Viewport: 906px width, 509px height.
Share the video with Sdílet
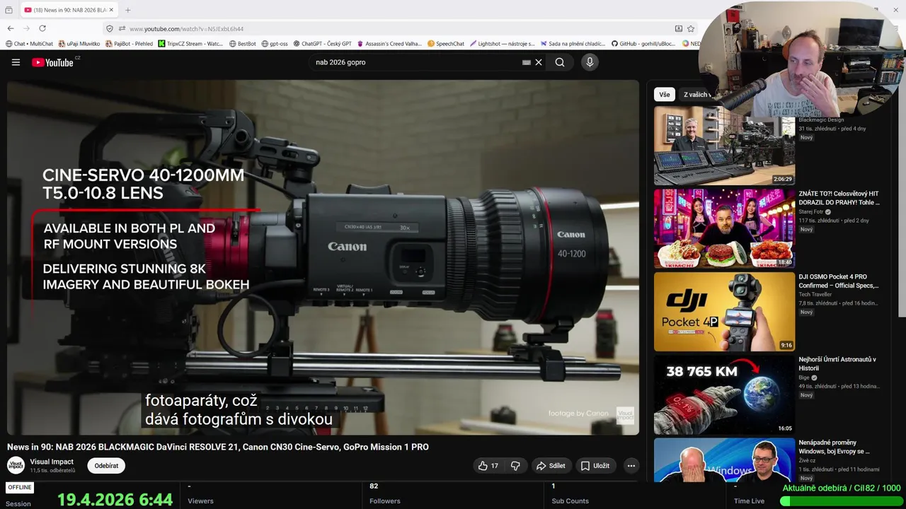[551, 466]
